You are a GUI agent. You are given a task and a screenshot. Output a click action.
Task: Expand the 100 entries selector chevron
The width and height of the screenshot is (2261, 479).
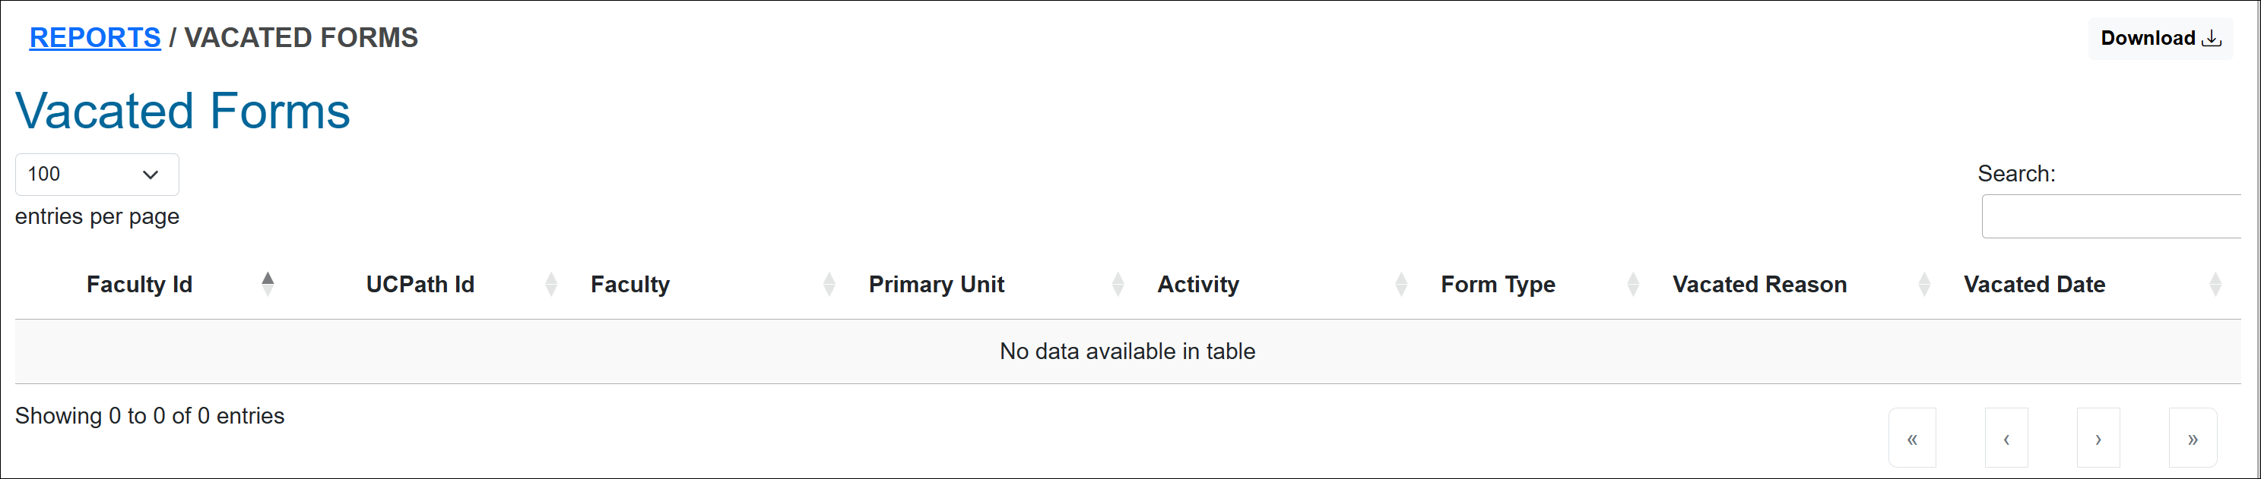(x=151, y=175)
